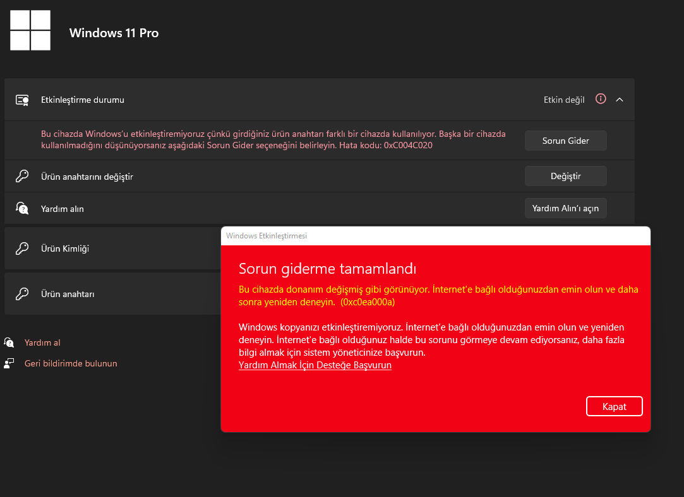Click the Sorun giderme tamamlandı heading
The height and width of the screenshot is (497, 684).
click(327, 269)
